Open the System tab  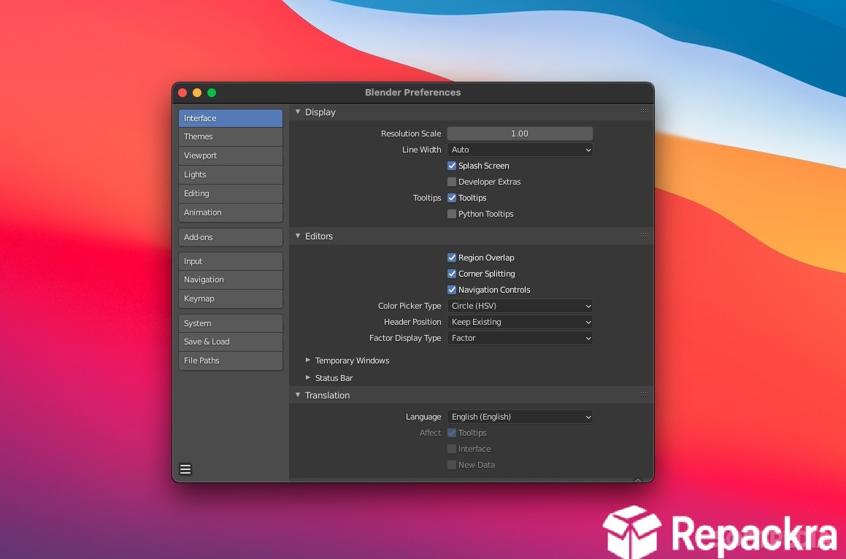231,323
